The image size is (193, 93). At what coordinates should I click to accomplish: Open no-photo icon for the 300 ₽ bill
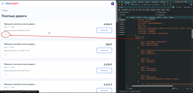click(x=6, y=55)
